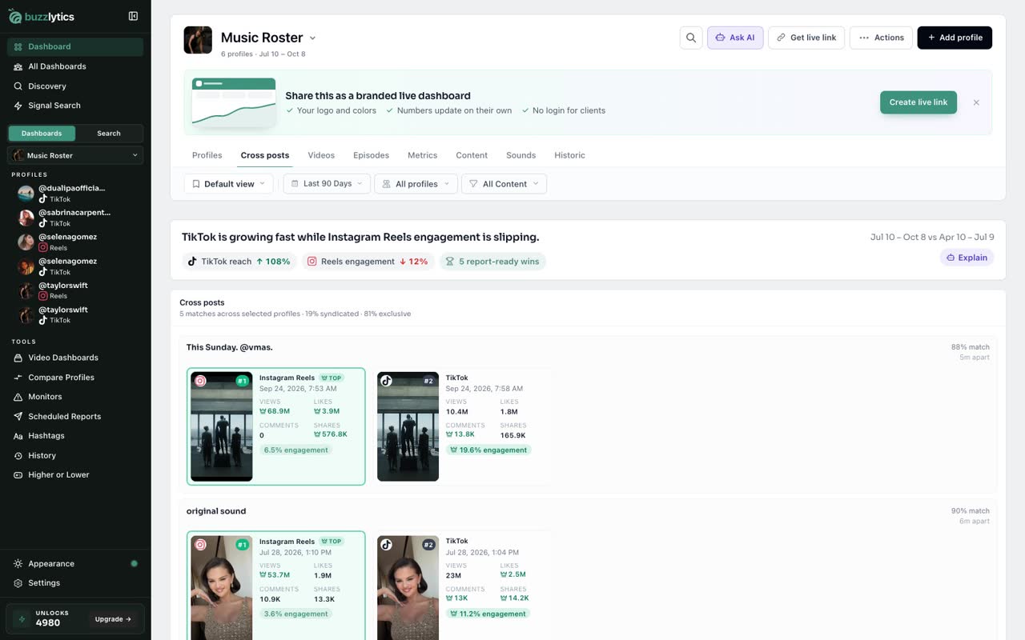Select @dualipaofficial TikTok profile in sidebar

(x=75, y=193)
